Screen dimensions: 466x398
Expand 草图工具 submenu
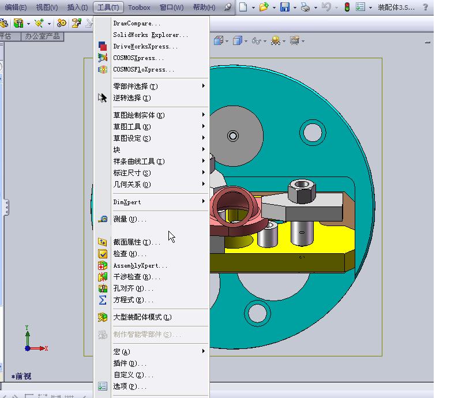coord(159,127)
